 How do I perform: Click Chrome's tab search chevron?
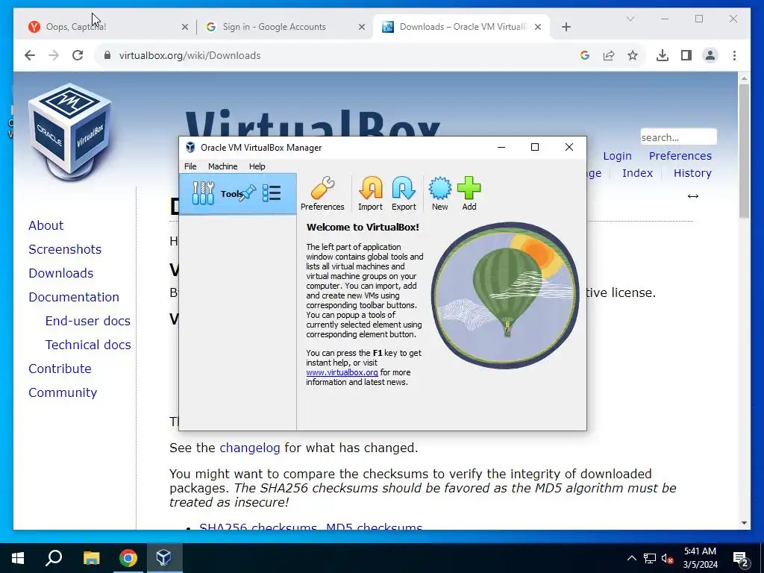(x=630, y=19)
